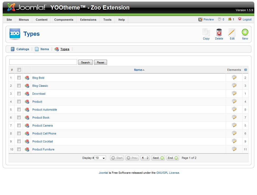The image size is (257, 195).
Task: Click the Zoo logo icon
Action: click(x=15, y=33)
